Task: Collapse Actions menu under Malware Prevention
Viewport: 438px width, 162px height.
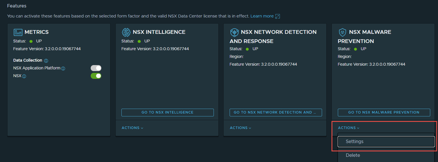Action: (x=349, y=128)
